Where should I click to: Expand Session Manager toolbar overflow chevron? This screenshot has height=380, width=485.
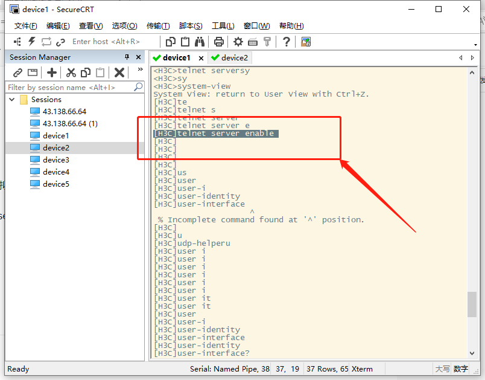(140, 69)
